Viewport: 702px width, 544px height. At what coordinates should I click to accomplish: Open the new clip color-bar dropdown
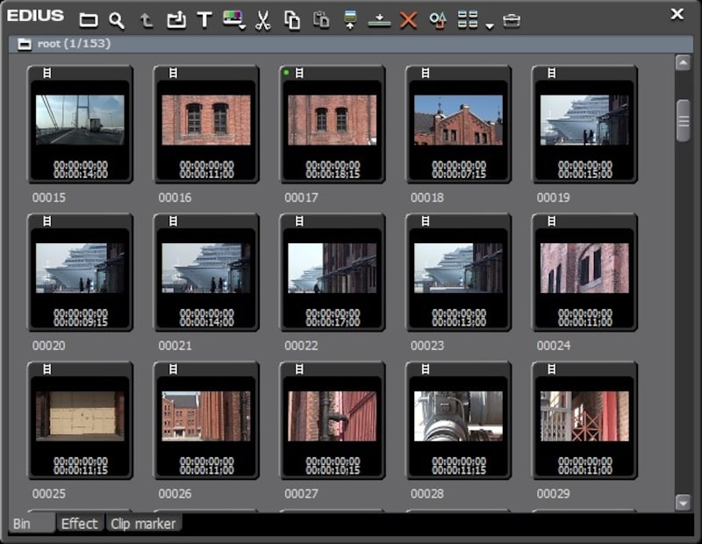coord(234,19)
